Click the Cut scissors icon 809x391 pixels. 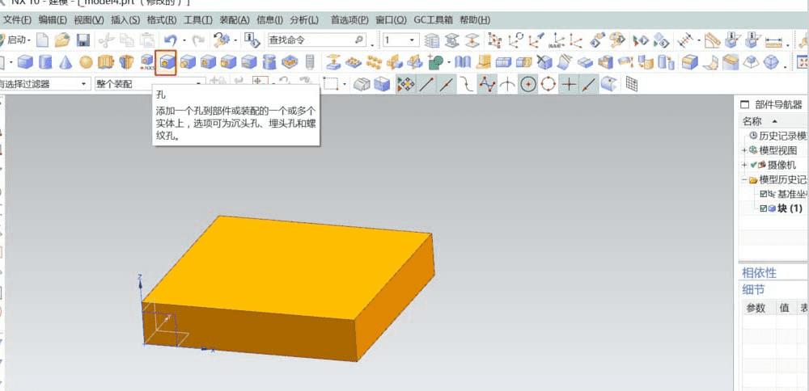[x=106, y=40]
